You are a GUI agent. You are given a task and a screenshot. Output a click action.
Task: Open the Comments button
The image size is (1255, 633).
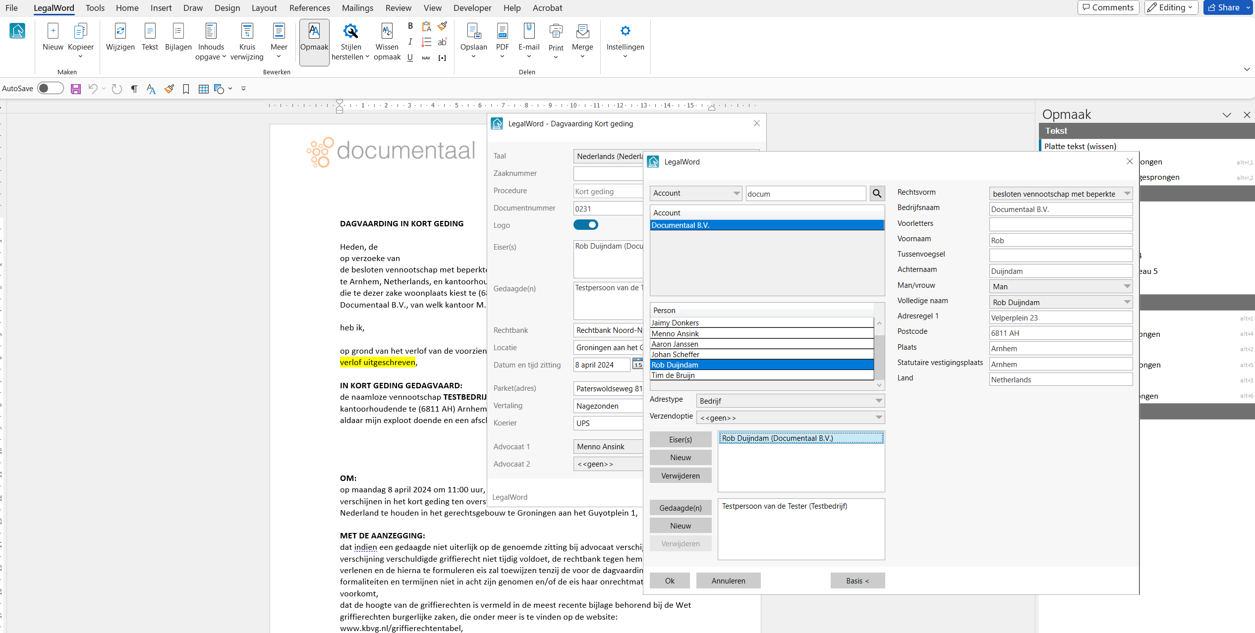(1108, 7)
